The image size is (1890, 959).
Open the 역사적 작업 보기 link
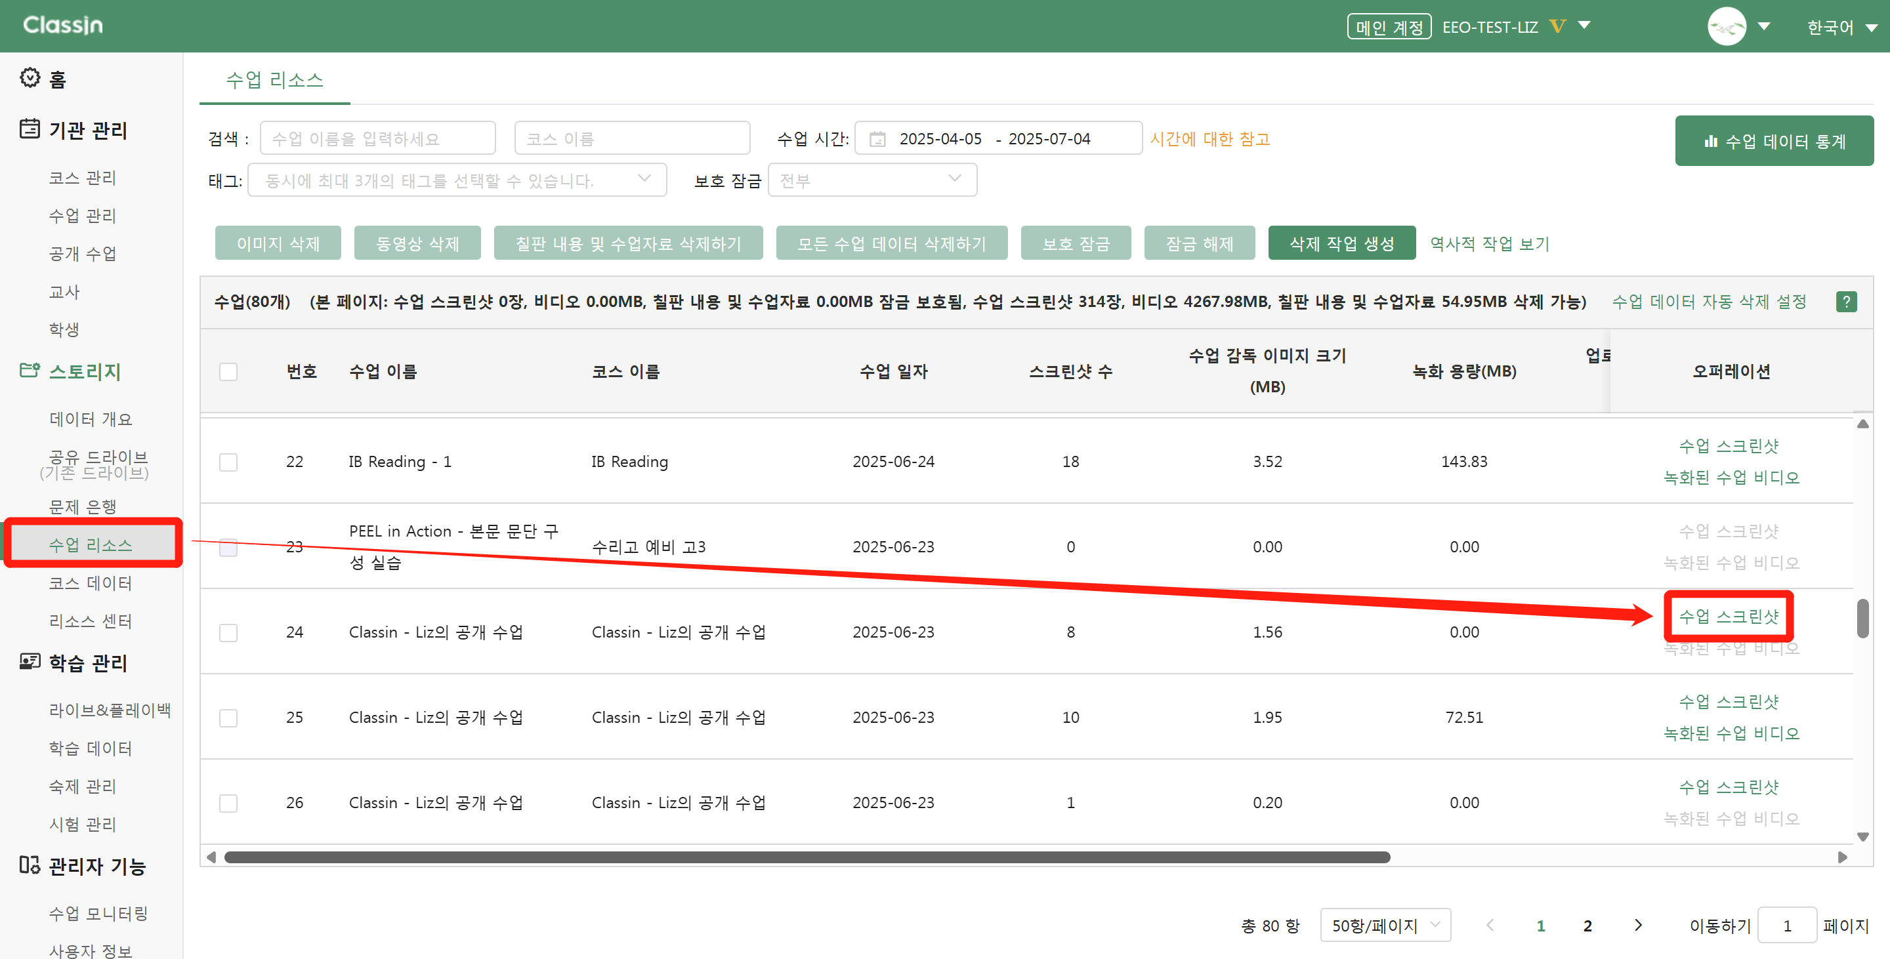[1490, 243]
